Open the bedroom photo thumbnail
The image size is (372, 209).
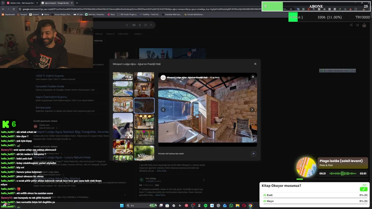[x=144, y=77]
